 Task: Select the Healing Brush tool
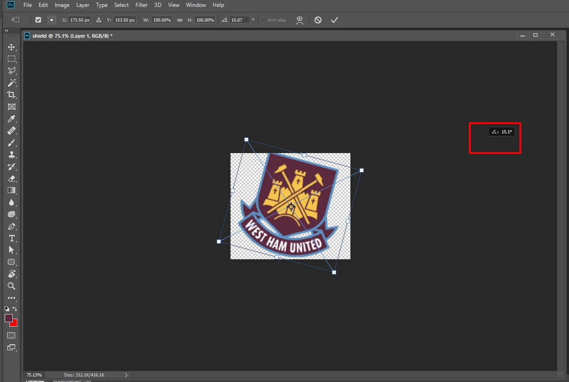(x=11, y=131)
